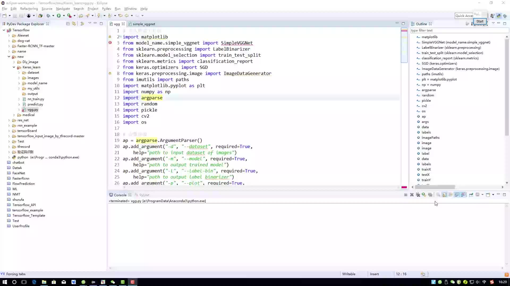
Task: Toggle Scroll Lock in the Console toolbar
Action: tap(444, 195)
